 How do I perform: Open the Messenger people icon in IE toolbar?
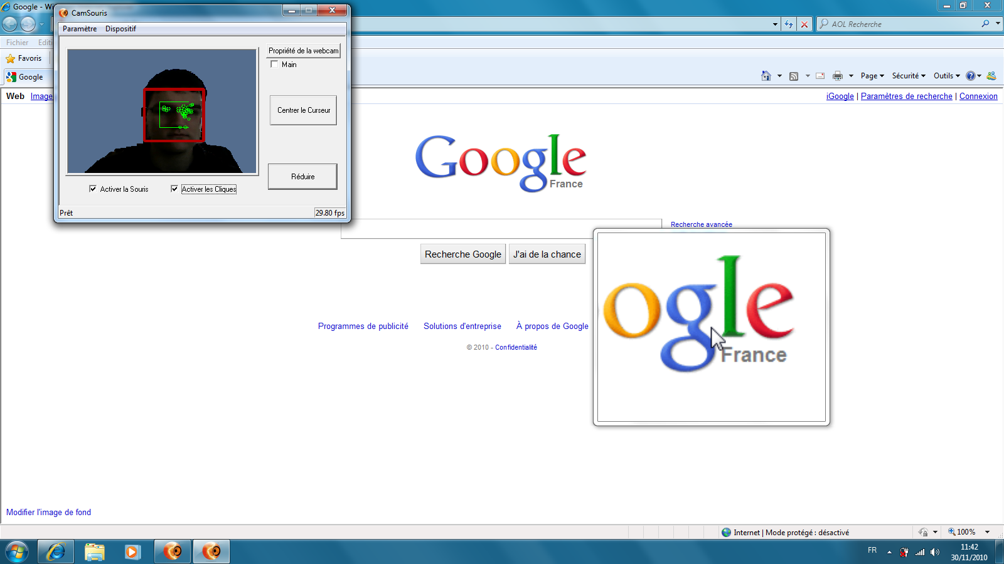(991, 76)
